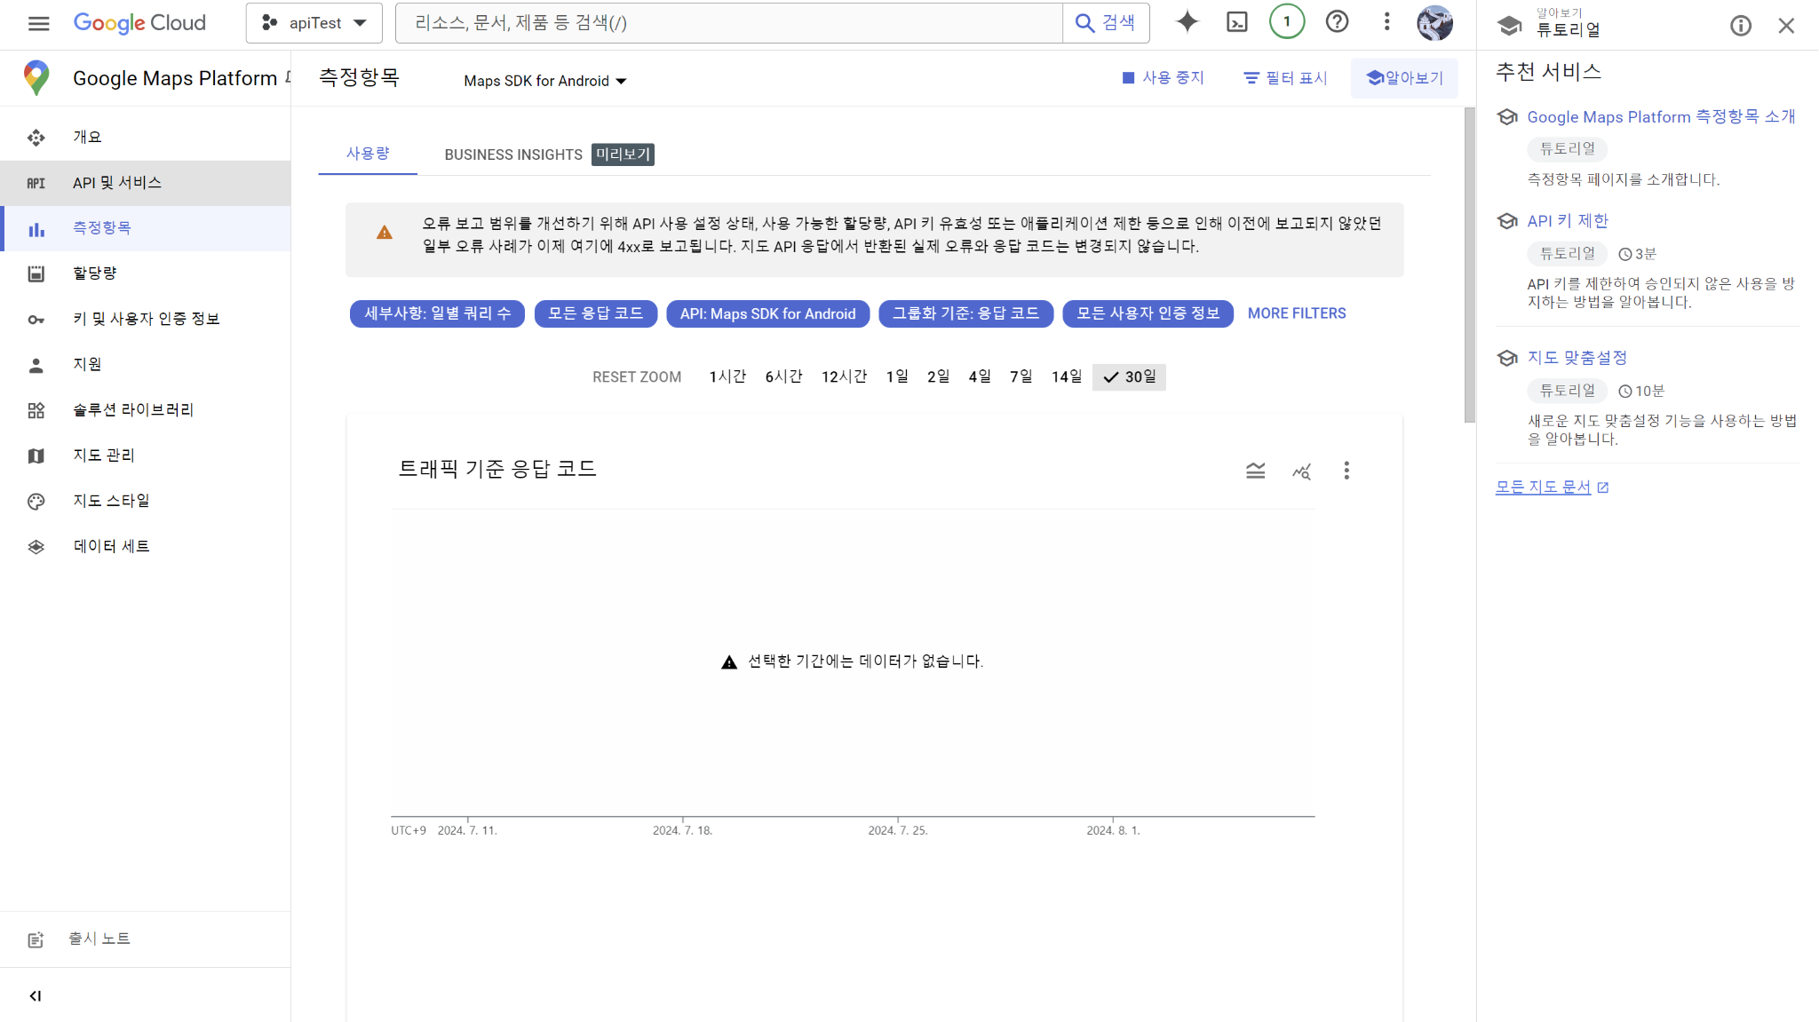Click the Google Cloud logo

139,23
